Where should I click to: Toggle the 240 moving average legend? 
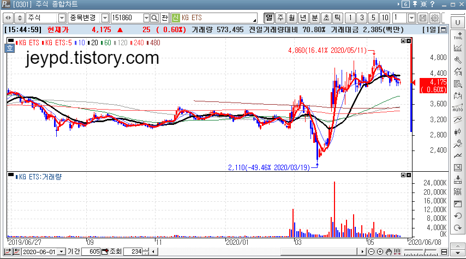tap(137, 43)
